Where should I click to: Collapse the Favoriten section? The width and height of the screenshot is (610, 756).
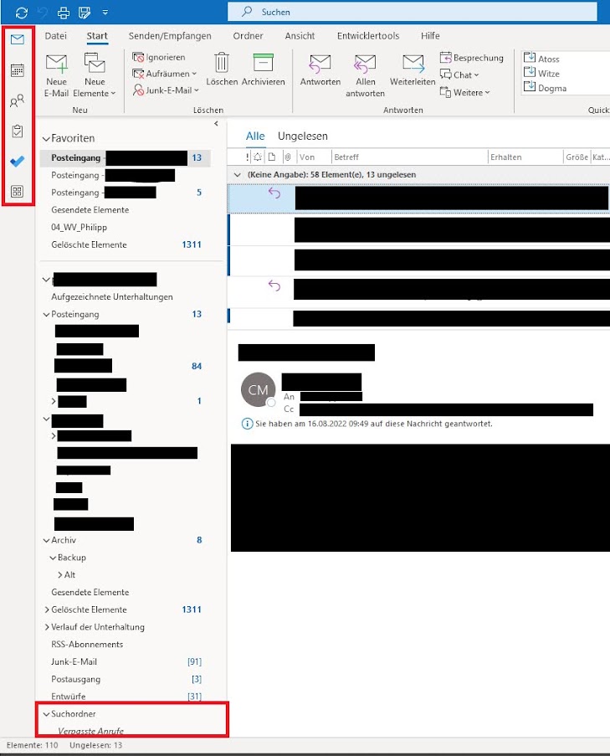46,138
